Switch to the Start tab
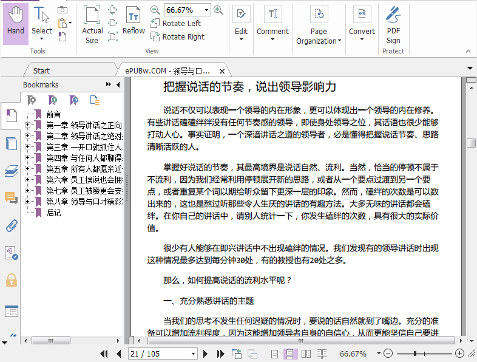 click(x=42, y=70)
